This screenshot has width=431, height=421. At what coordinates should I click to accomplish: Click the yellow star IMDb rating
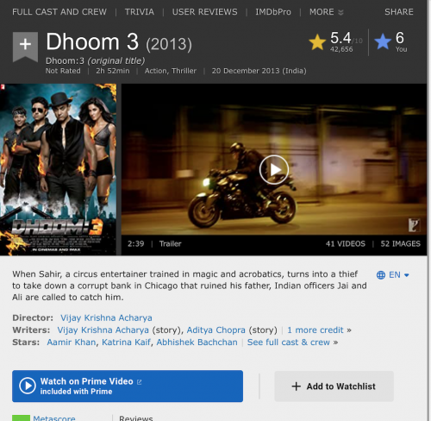(317, 41)
